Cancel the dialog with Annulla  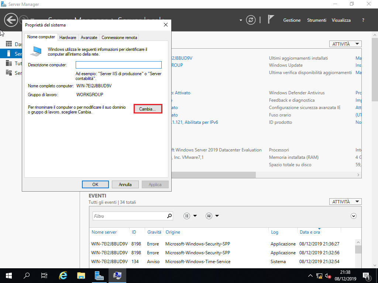point(125,185)
